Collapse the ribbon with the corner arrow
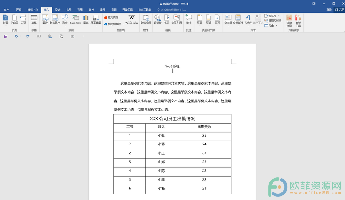The width and height of the screenshot is (345, 200). (x=343, y=31)
